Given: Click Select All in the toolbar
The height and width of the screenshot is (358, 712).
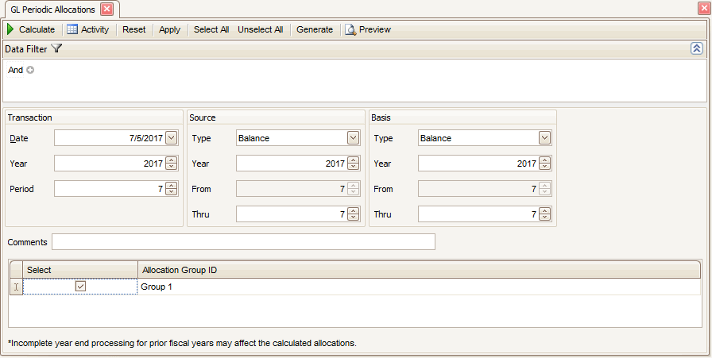Looking at the screenshot, I should [211, 29].
